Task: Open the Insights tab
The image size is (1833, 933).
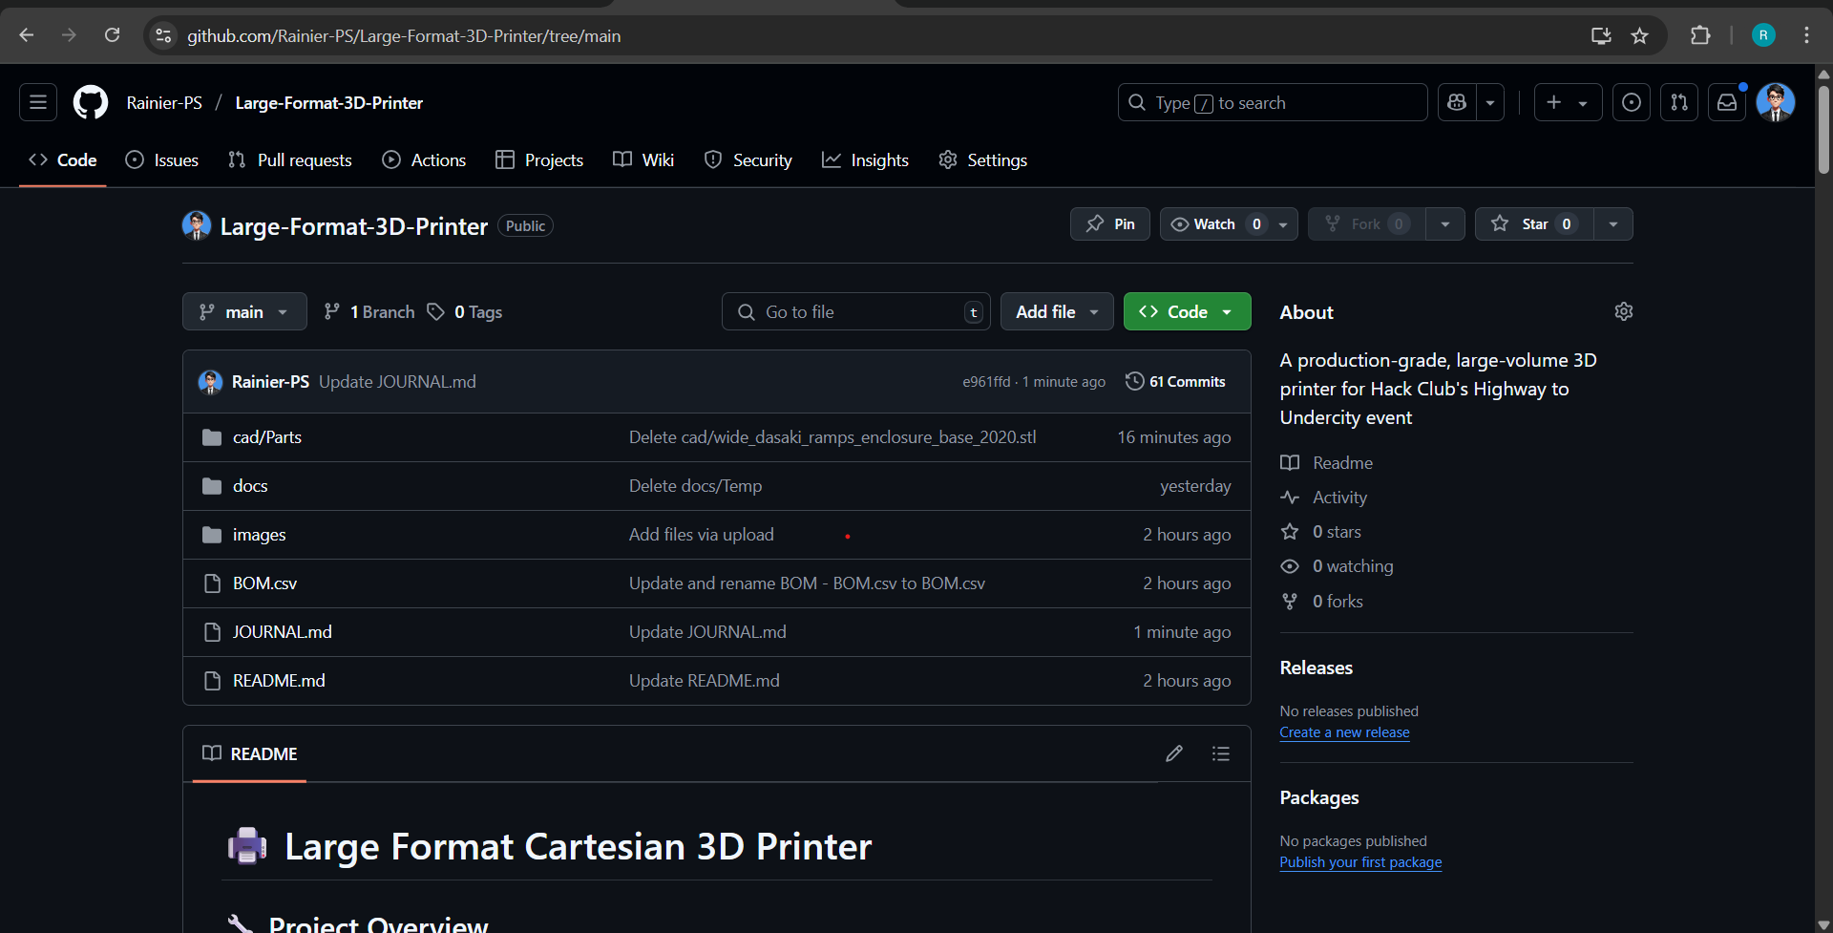Action: tap(865, 159)
